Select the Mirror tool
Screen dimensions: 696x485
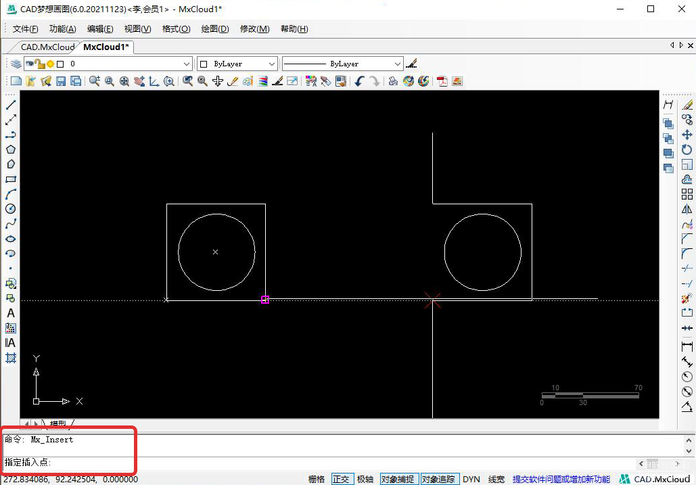[x=687, y=209]
